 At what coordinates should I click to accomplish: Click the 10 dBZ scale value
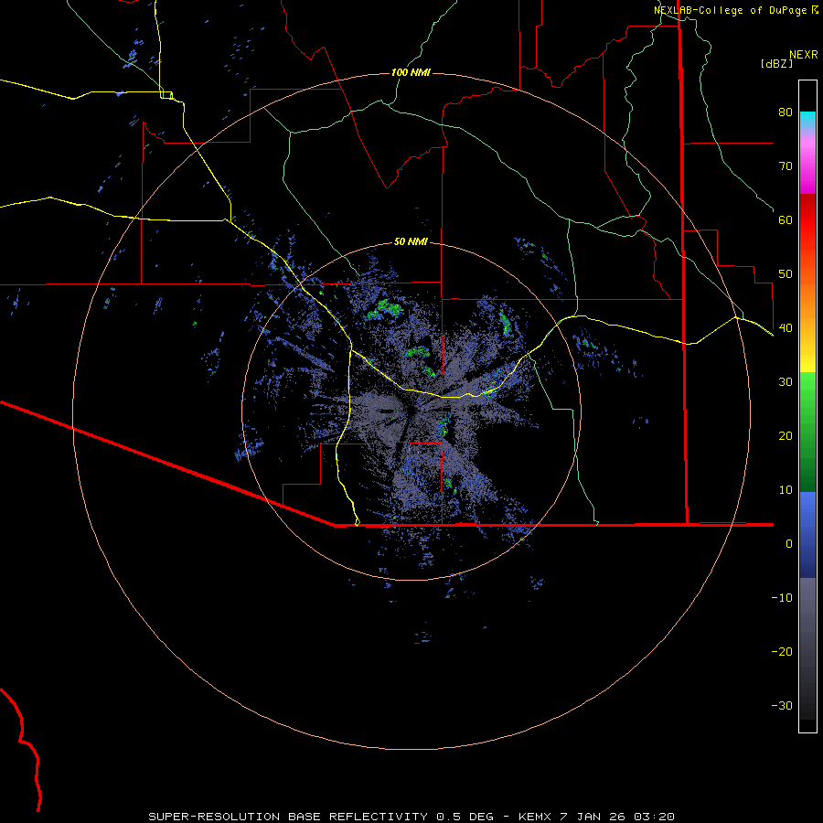tap(786, 490)
